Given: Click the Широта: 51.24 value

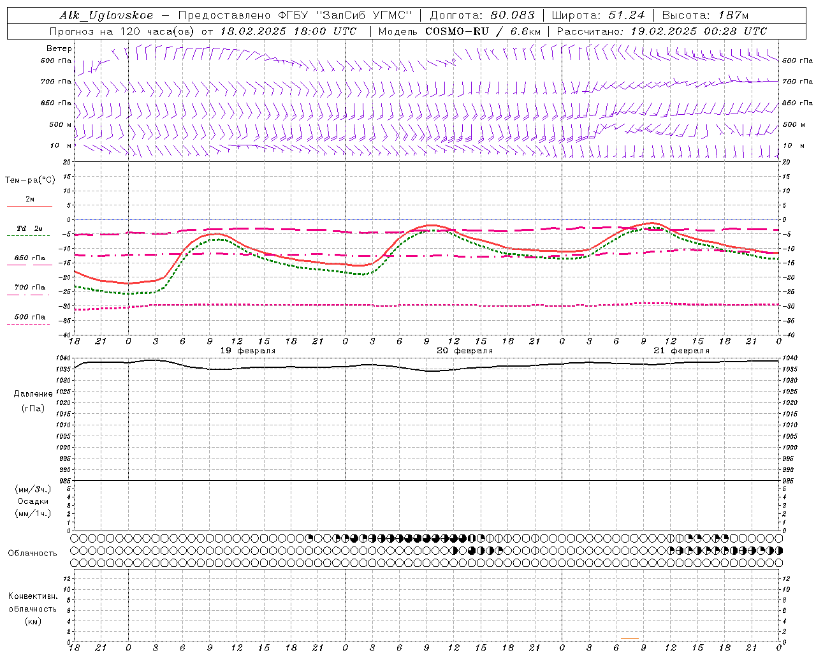Looking at the screenshot, I should click(x=598, y=15).
